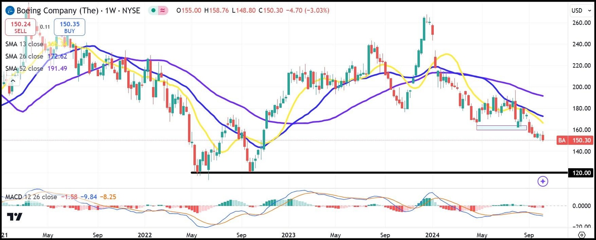
Task: Select the MACD 12 26 close legend
Action: click(31, 197)
